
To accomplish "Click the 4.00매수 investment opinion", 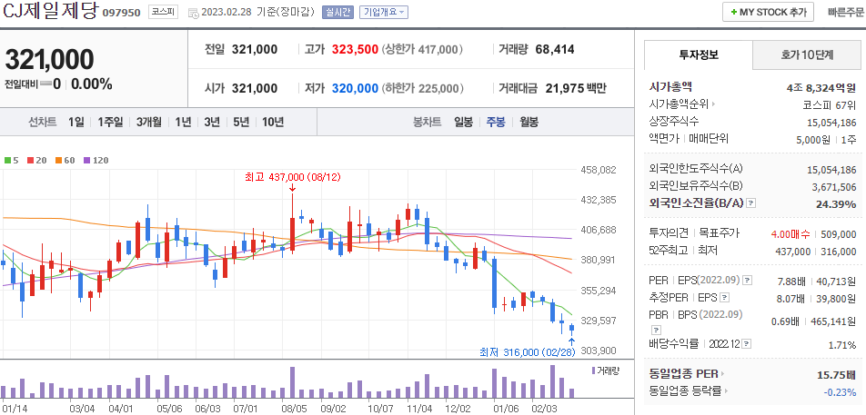I will (x=790, y=234).
